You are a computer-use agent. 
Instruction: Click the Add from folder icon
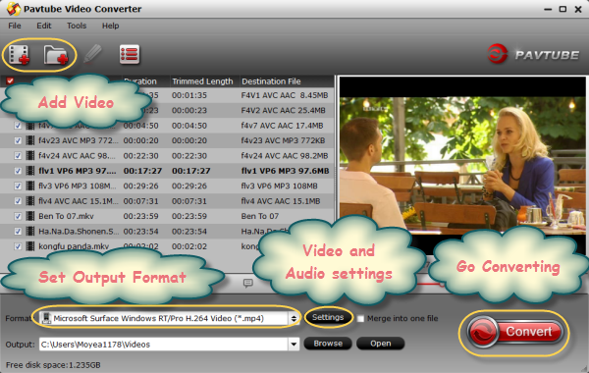56,55
